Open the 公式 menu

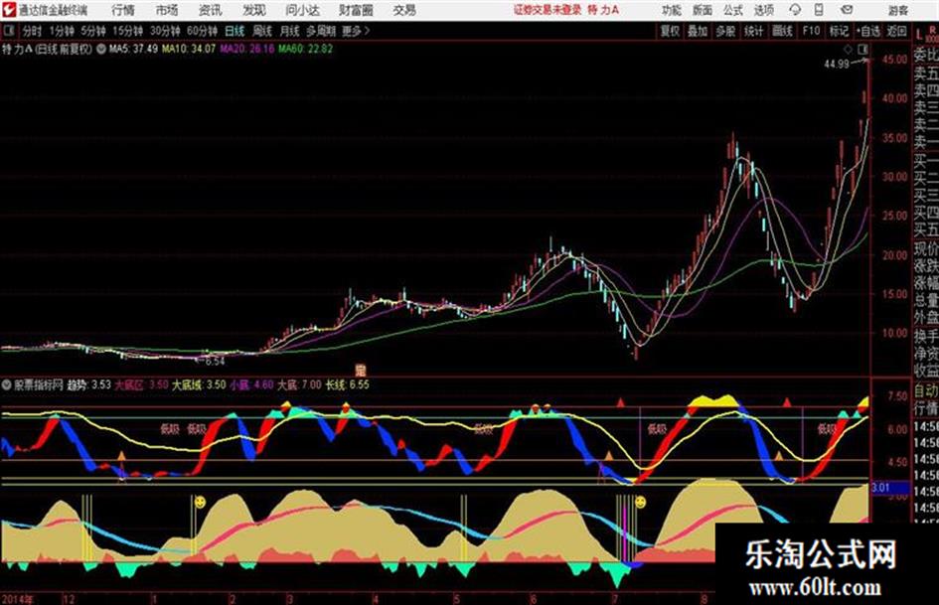pyautogui.click(x=732, y=10)
